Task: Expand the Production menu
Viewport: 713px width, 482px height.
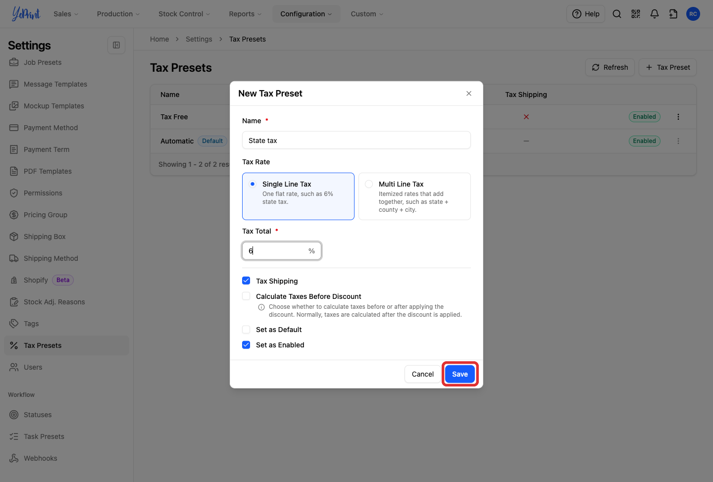Action: pos(118,14)
